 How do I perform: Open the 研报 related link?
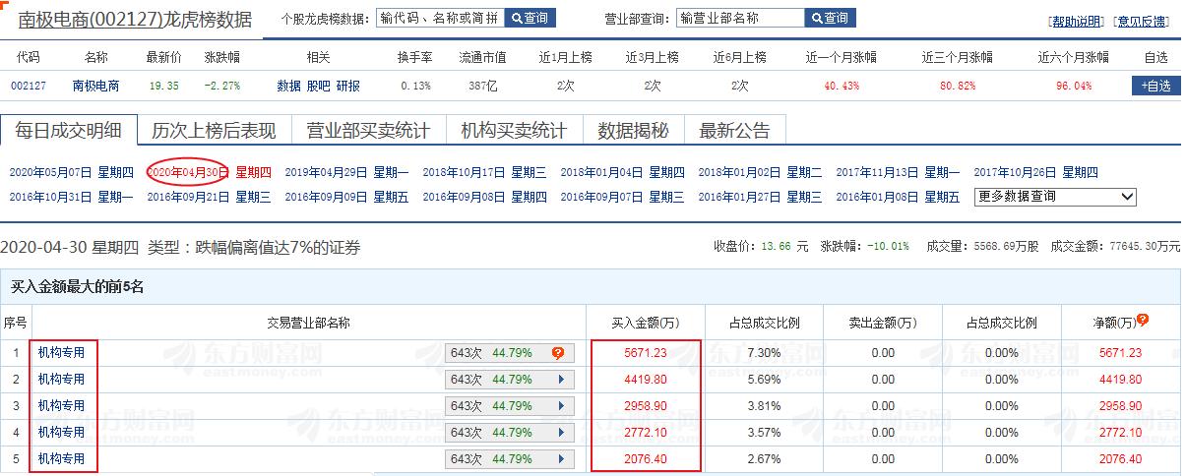coord(347,86)
